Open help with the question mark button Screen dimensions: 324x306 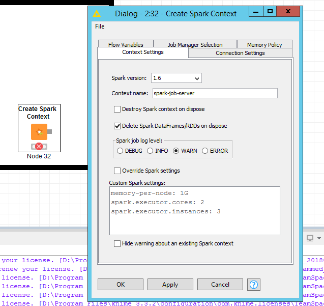253,285
